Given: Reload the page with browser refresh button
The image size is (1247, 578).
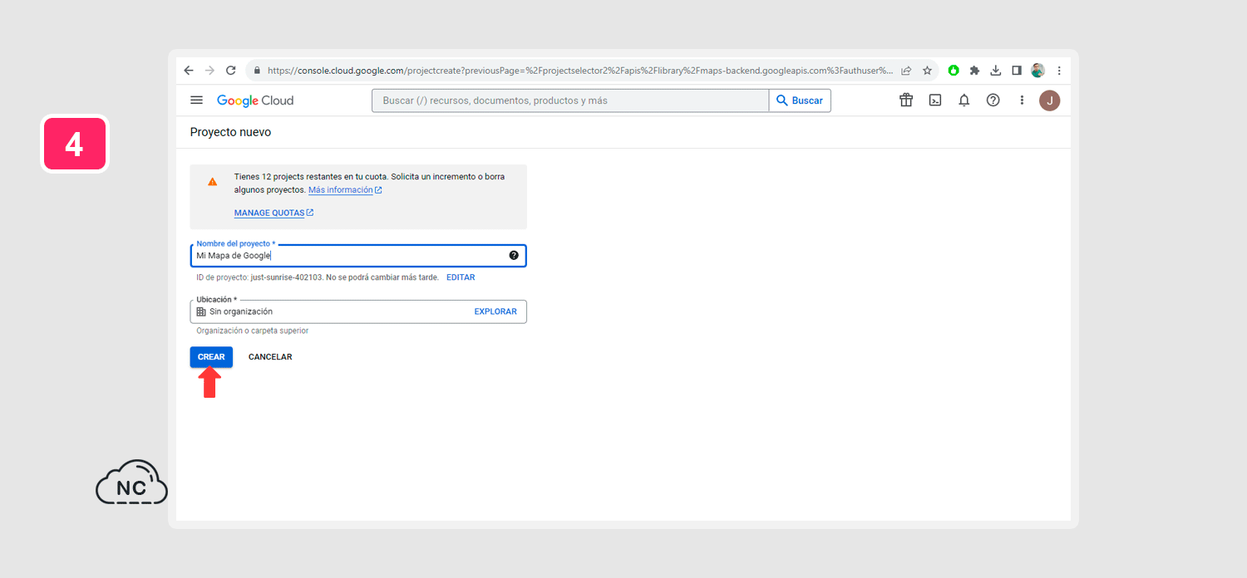Looking at the screenshot, I should [231, 71].
